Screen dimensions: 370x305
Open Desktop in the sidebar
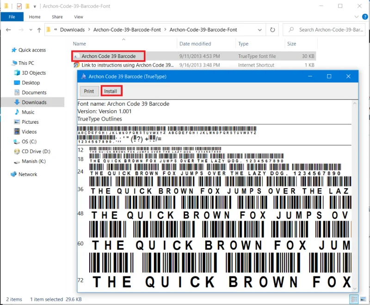tap(31, 83)
